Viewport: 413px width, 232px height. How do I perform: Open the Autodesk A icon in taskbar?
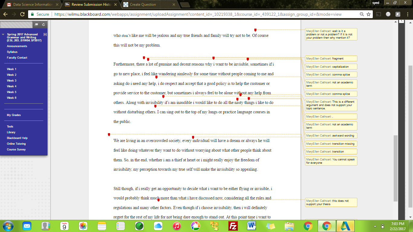[345, 226]
